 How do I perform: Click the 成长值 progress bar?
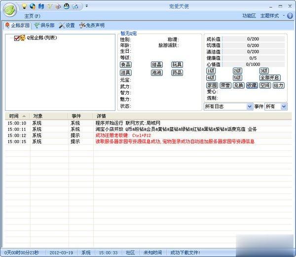[254, 39]
